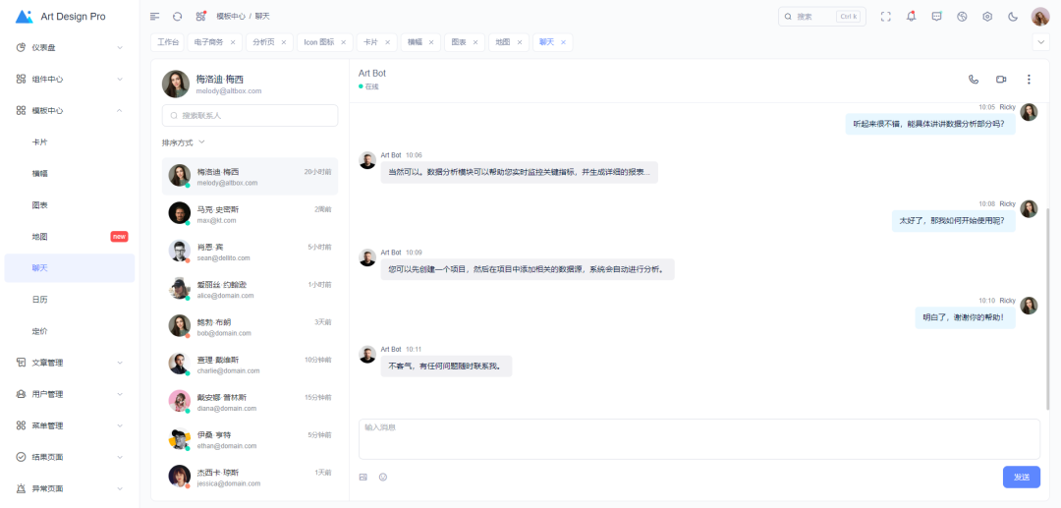
Task: Select contact 马克·史密斯
Action: pyautogui.click(x=250, y=214)
